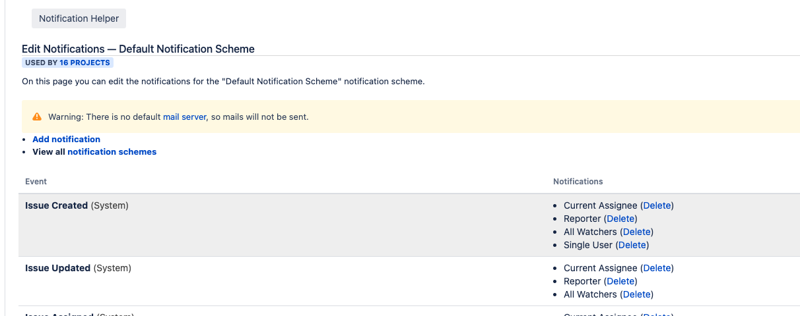
Task: Open the notification schemes link
Action: (112, 151)
